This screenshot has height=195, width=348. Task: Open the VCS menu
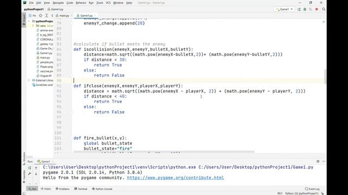tap(108, 3)
